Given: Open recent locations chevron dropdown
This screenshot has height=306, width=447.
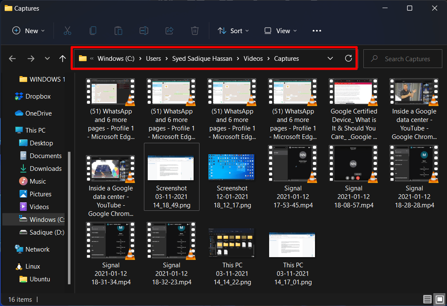Looking at the screenshot, I should click(x=47, y=59).
